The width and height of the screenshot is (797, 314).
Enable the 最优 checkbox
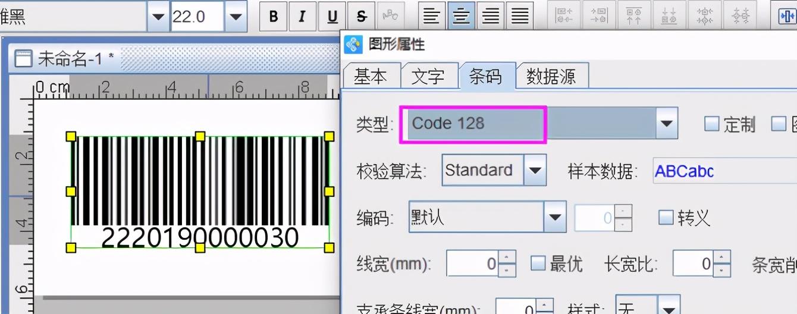[x=538, y=263]
